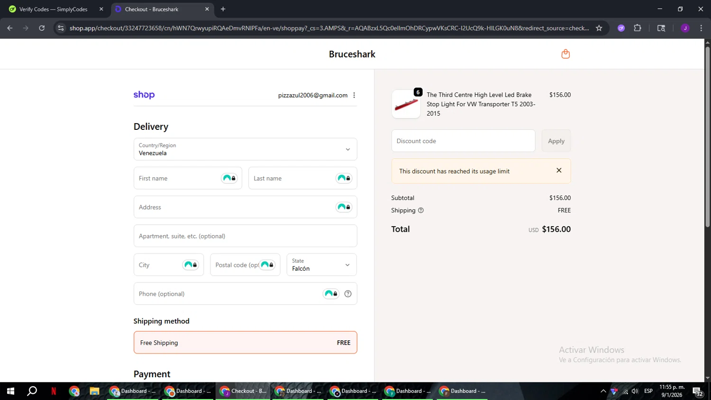This screenshot has height=400, width=711.
Task: Open the Chrome three-dot menu
Action: pos(701,28)
